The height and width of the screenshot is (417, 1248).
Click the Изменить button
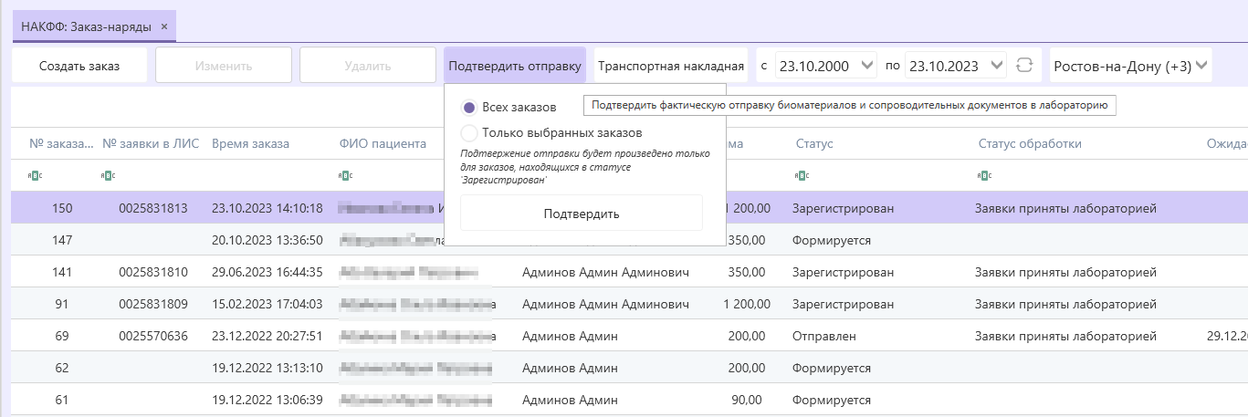pyautogui.click(x=224, y=66)
